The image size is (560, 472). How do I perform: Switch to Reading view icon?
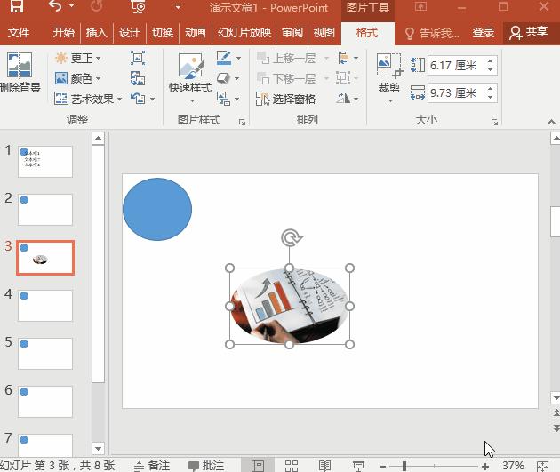(325, 465)
